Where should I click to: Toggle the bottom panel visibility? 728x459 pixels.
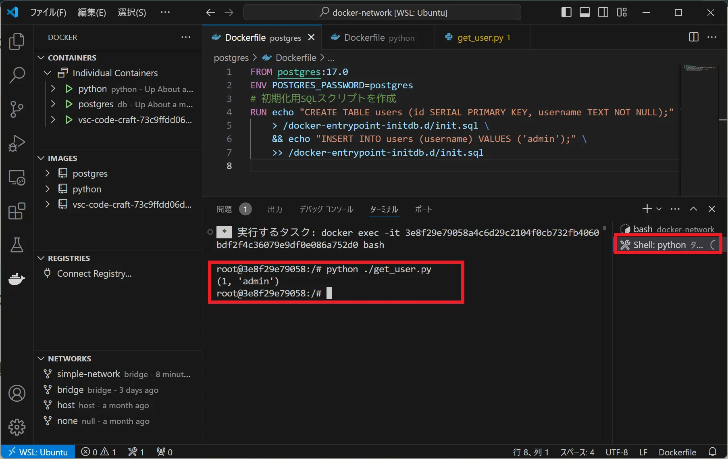(x=584, y=12)
